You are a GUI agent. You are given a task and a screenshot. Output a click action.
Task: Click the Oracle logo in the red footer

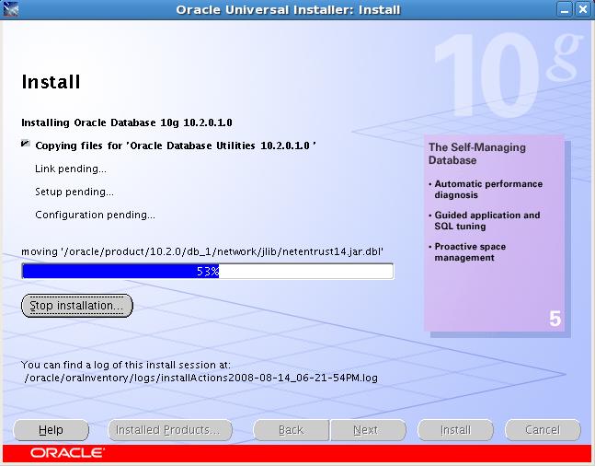[67, 453]
